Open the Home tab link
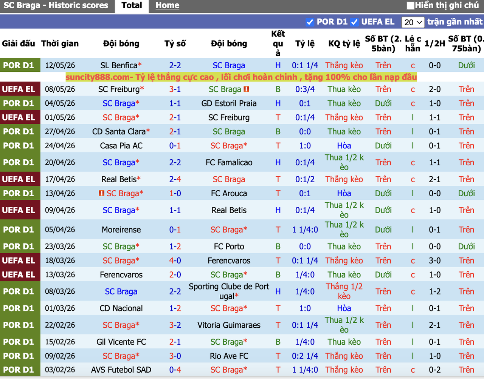484x379 pixels. [167, 6]
